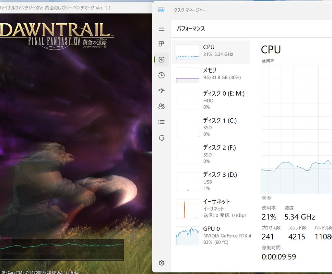Select the メモリ performance entry
This screenshot has height=274, width=332.
point(211,75)
